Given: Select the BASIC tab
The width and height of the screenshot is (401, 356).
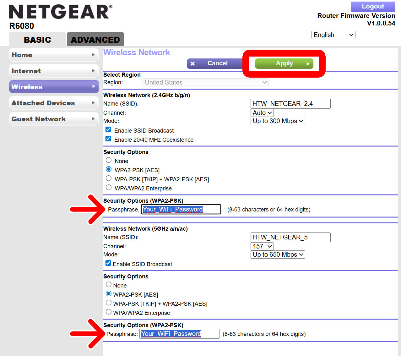Looking at the screenshot, I should coord(37,40).
